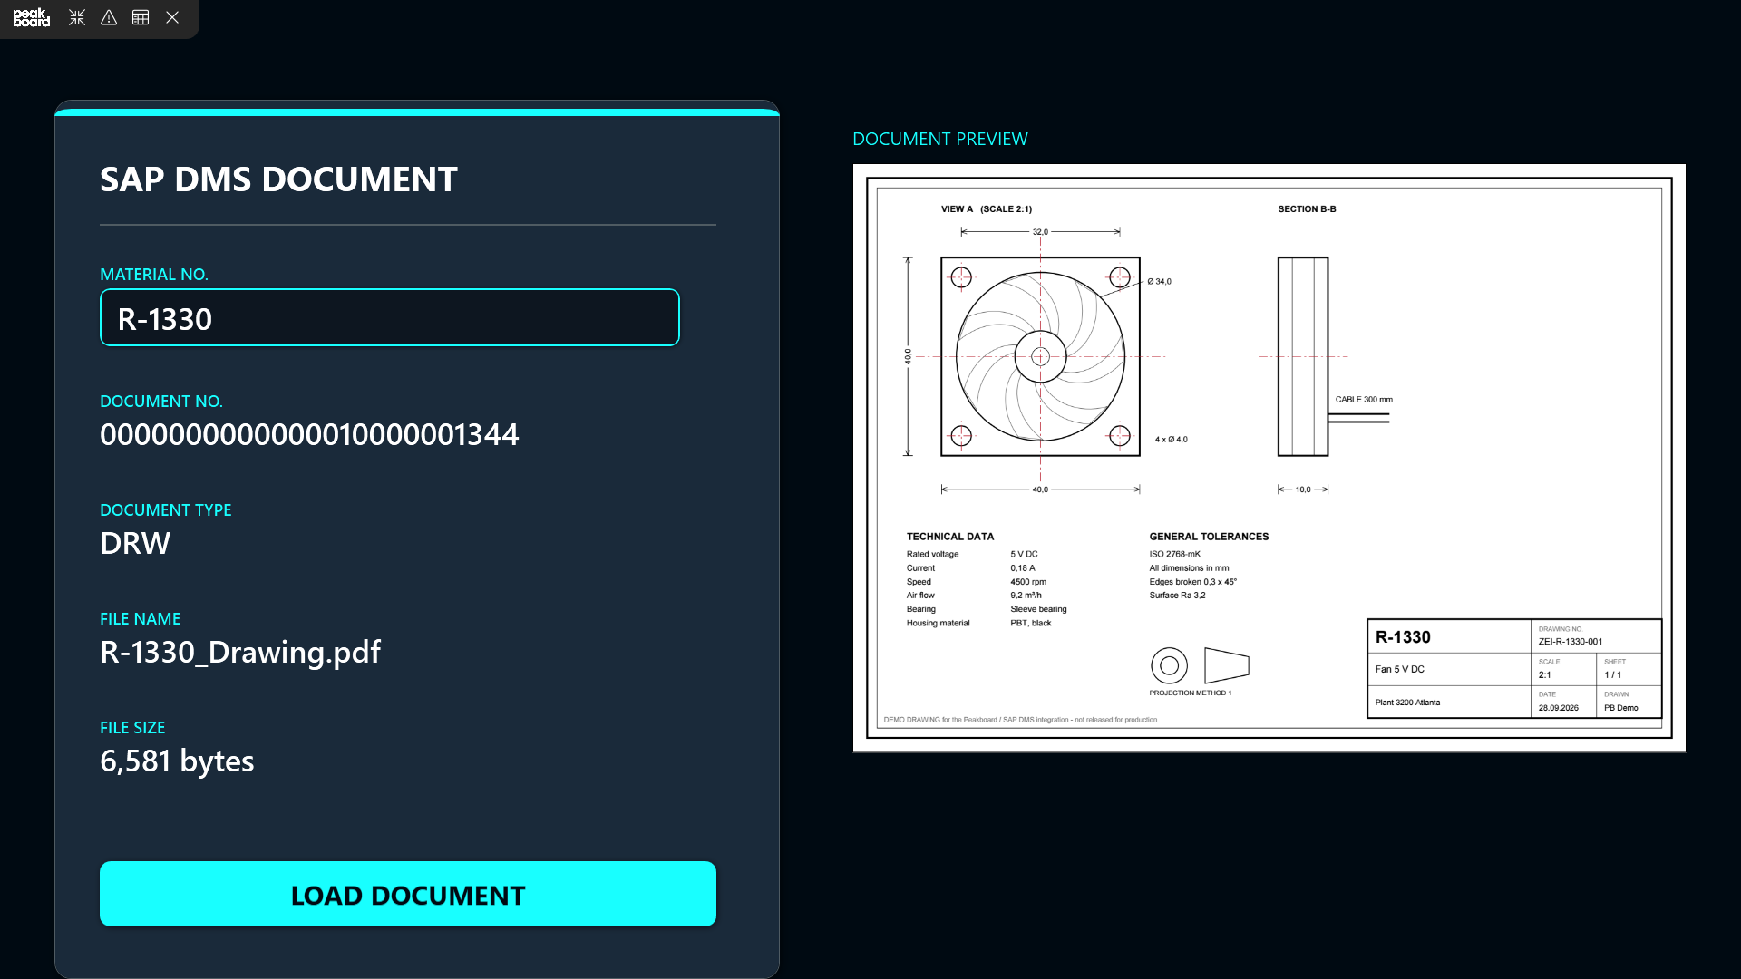This screenshot has width=1741, height=979.
Task: Click the R-1330 title block in drawing
Action: 1403,637
